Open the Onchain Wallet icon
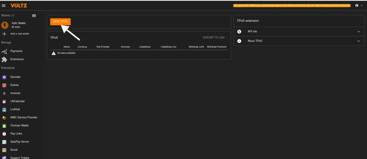The height and width of the screenshot is (159, 367). [x=4, y=126]
